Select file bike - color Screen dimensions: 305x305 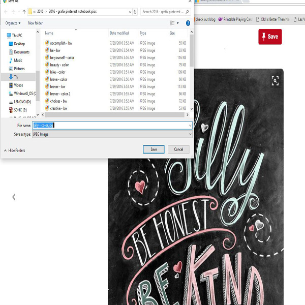tap(57, 72)
